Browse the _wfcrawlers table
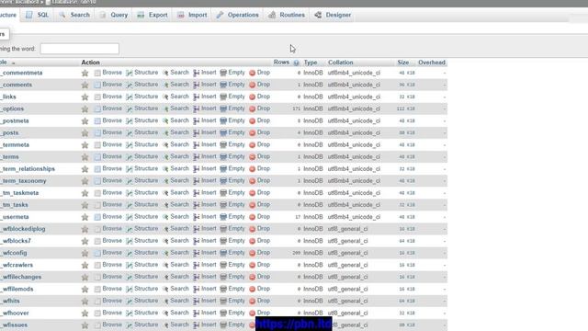The image size is (588, 331). click(x=112, y=265)
